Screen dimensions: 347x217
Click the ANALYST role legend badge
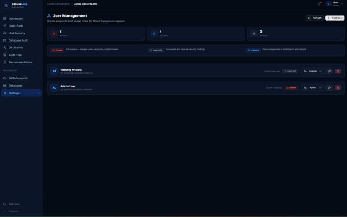(x=156, y=51)
